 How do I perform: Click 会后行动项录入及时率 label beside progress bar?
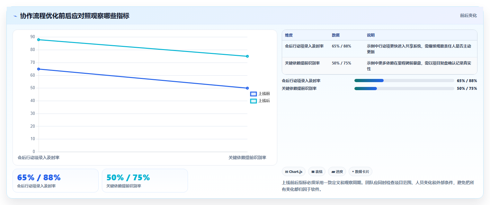coord(301,81)
